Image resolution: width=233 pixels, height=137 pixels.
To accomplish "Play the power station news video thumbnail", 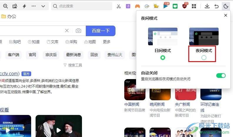I will (x=16, y=126).
